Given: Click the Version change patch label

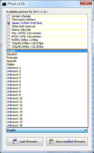Looking at the screenshot, I should coord(21,16).
